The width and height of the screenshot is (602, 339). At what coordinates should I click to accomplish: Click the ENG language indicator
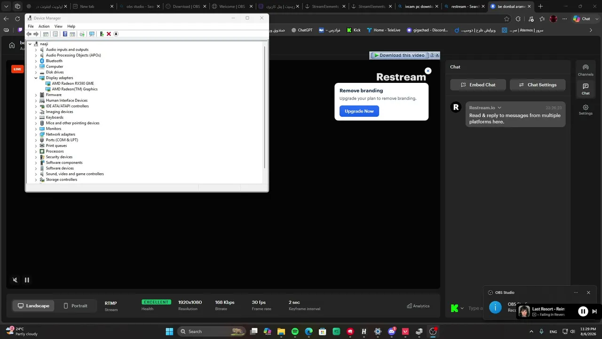tap(554, 331)
